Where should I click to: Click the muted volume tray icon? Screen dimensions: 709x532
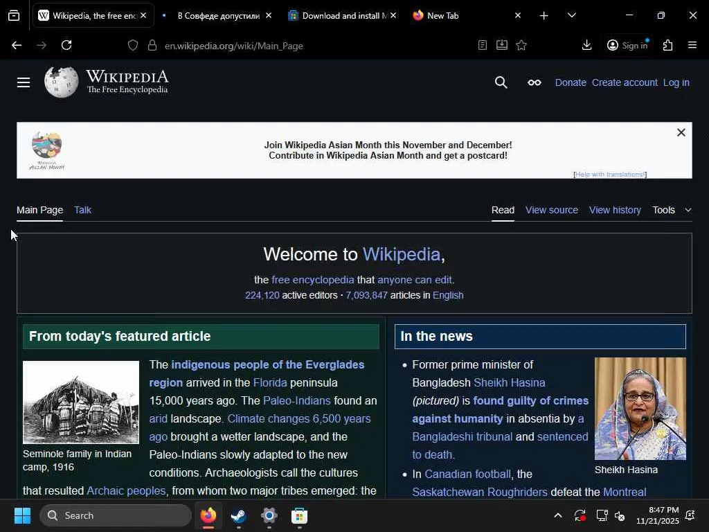pyautogui.click(x=620, y=515)
